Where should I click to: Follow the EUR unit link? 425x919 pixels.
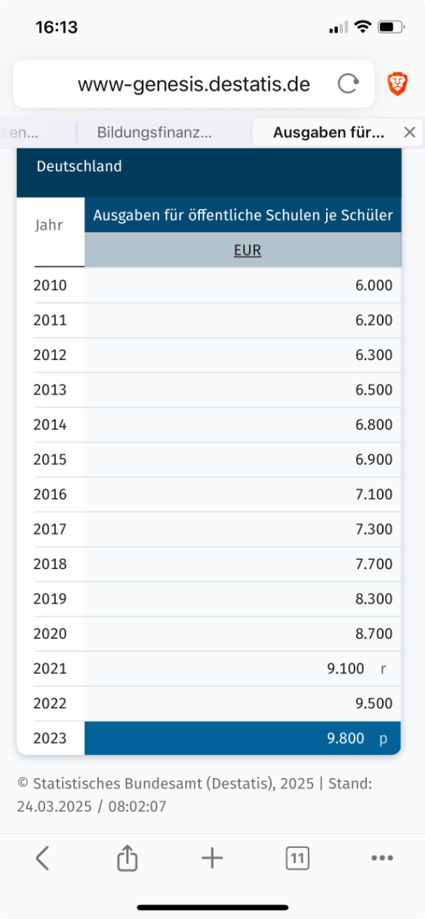247,250
